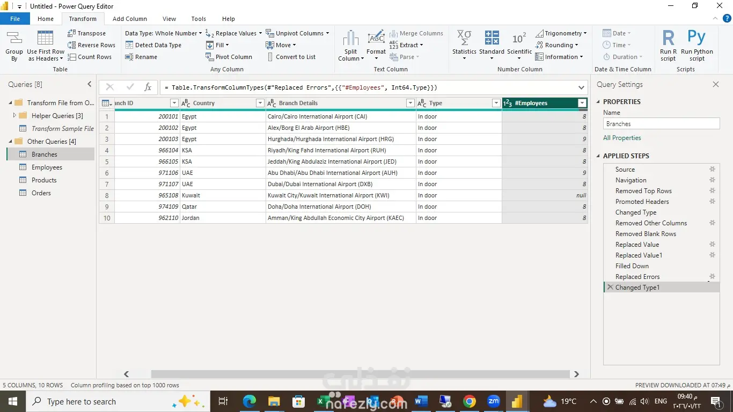
Task: Click the horizontal scrollbar of data grid
Action: 360,374
